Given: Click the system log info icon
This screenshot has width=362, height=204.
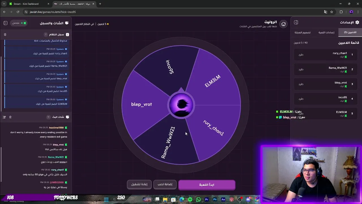Looking at the screenshot, I should click(x=67, y=35).
